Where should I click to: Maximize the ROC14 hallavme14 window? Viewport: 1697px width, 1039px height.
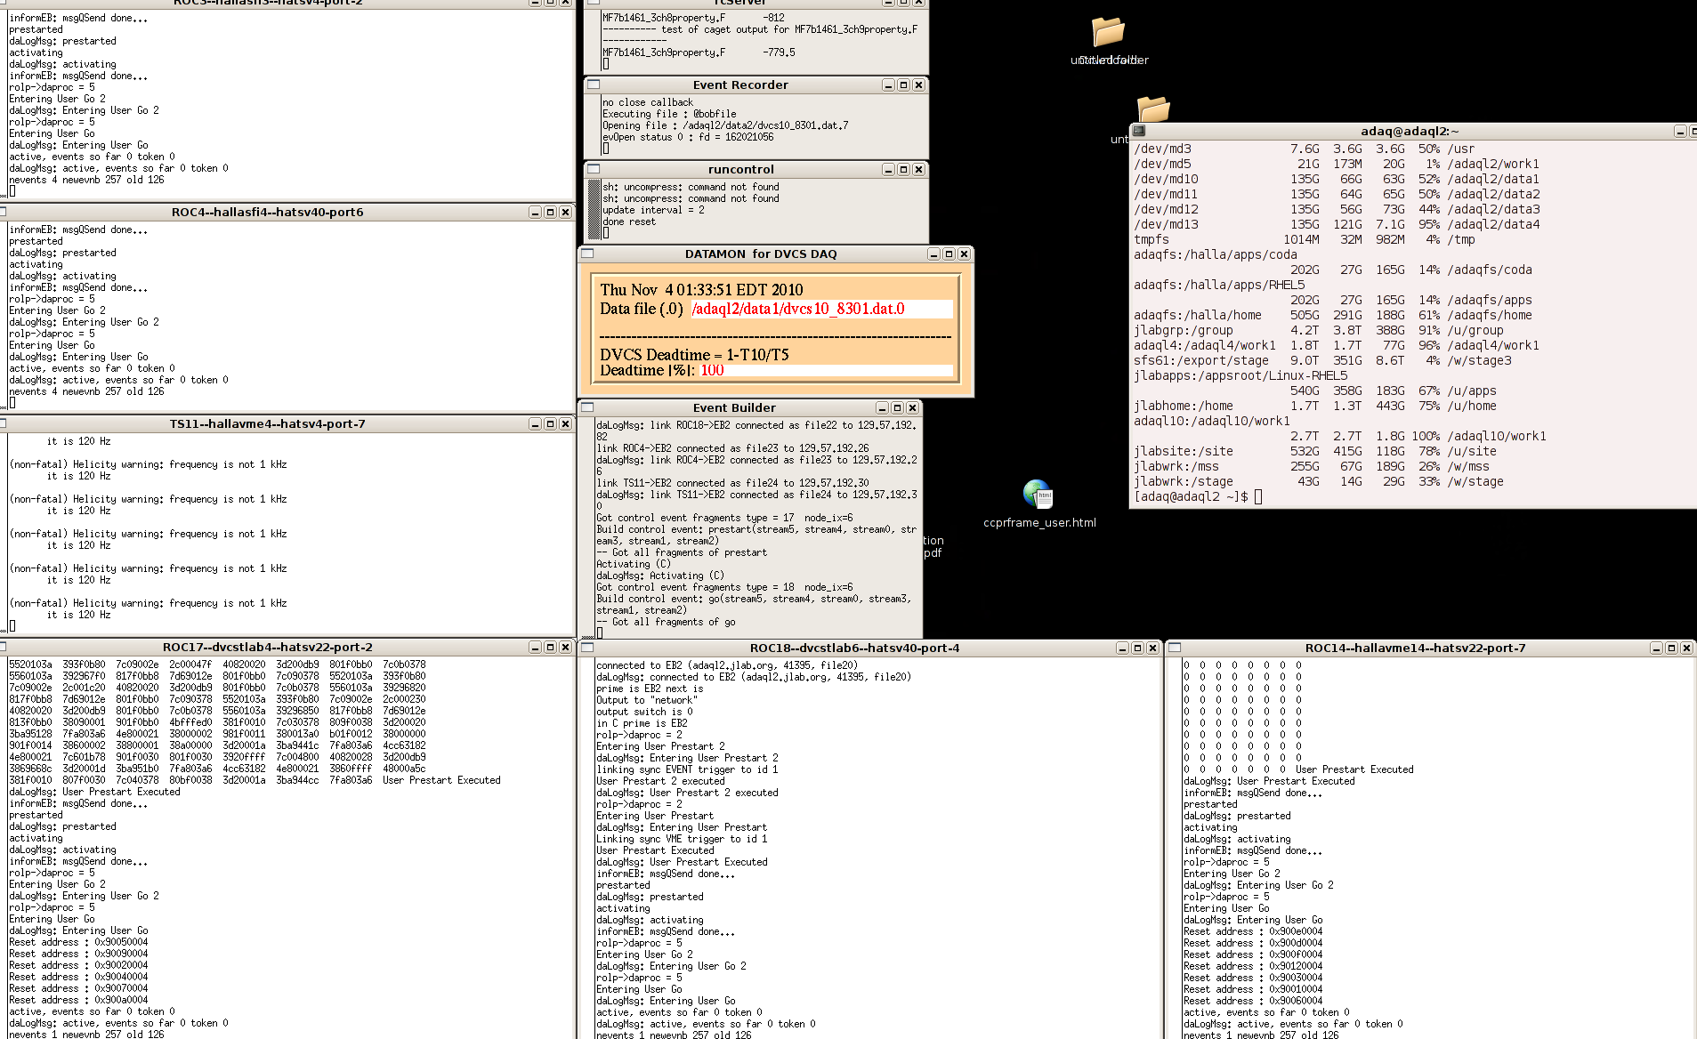(1671, 648)
